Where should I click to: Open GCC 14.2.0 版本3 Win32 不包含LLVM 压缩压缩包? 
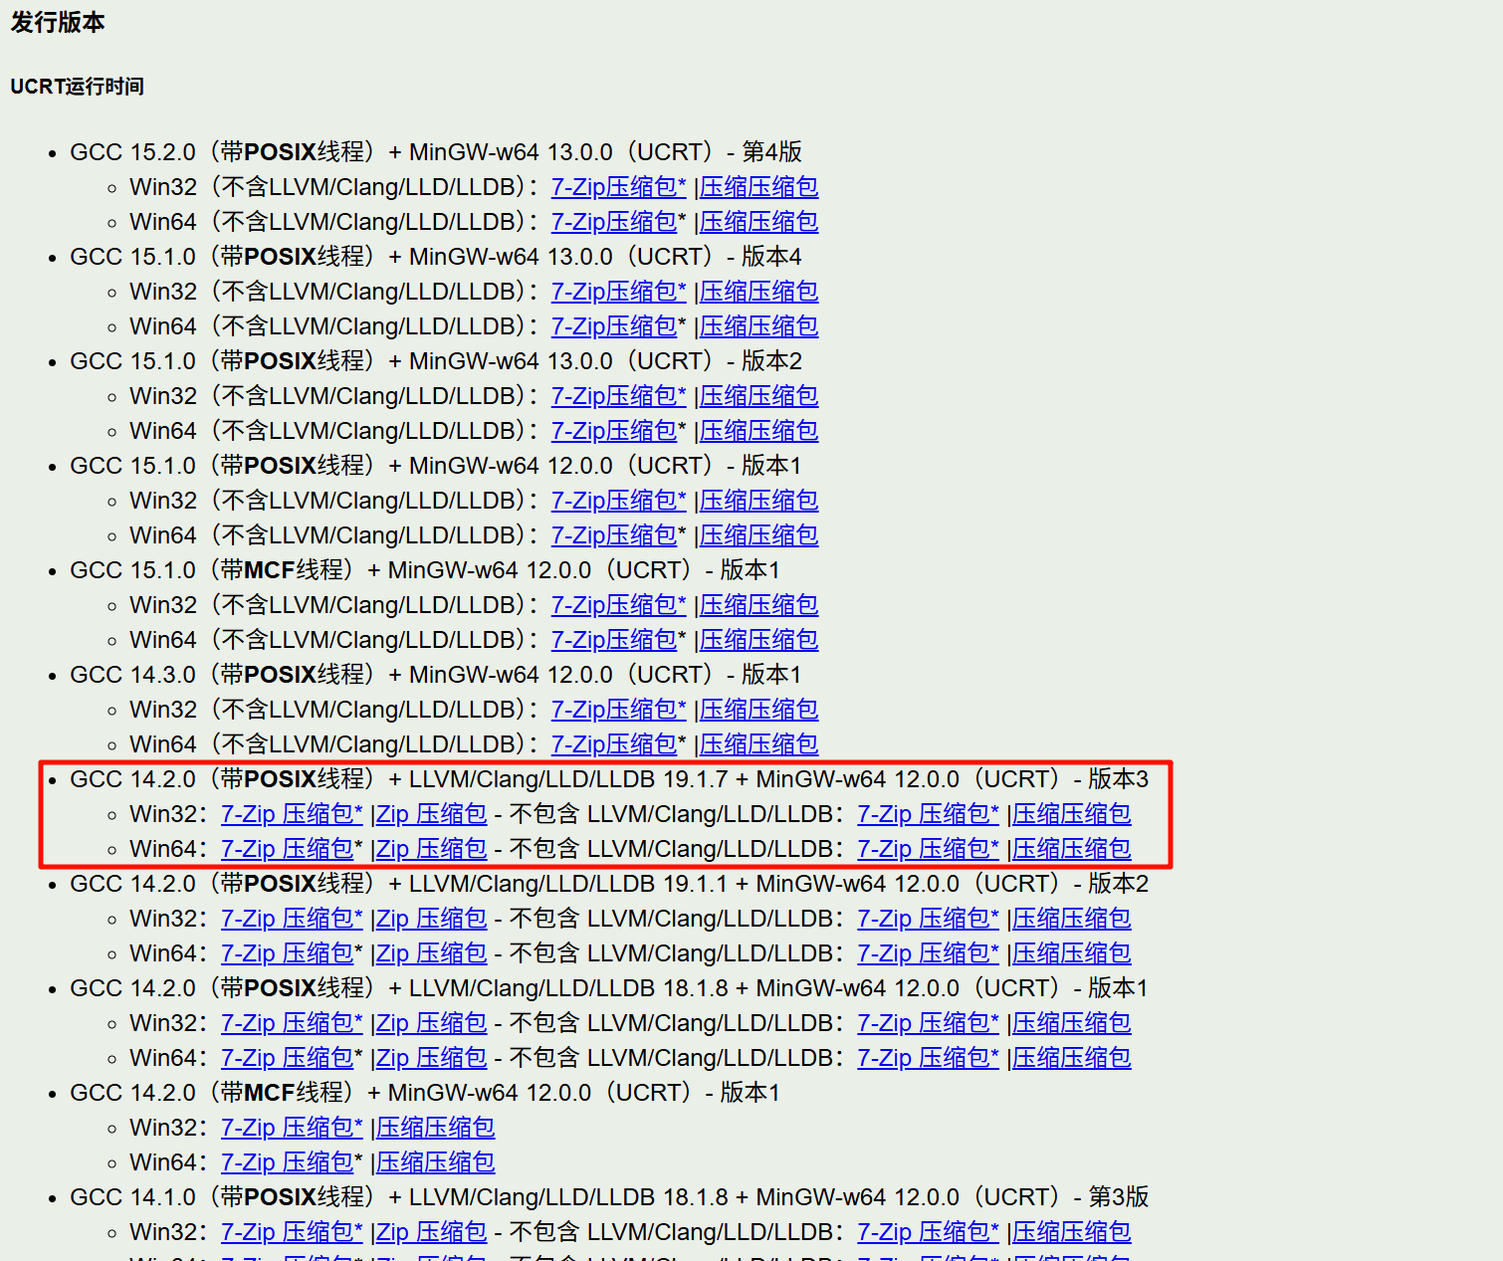1072,814
